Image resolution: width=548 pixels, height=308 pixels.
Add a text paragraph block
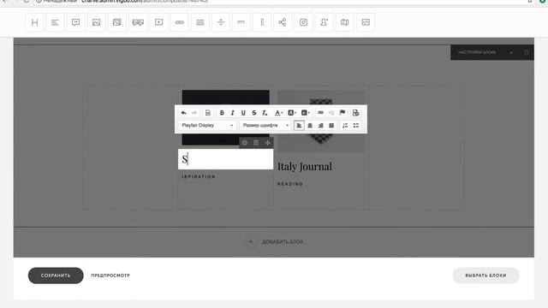point(55,22)
